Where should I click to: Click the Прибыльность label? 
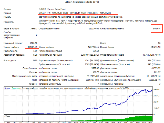point(11,51)
